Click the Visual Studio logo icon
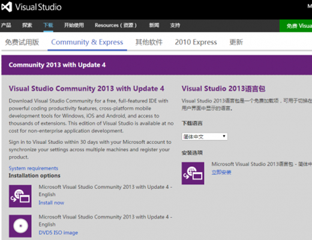 click(7, 7)
